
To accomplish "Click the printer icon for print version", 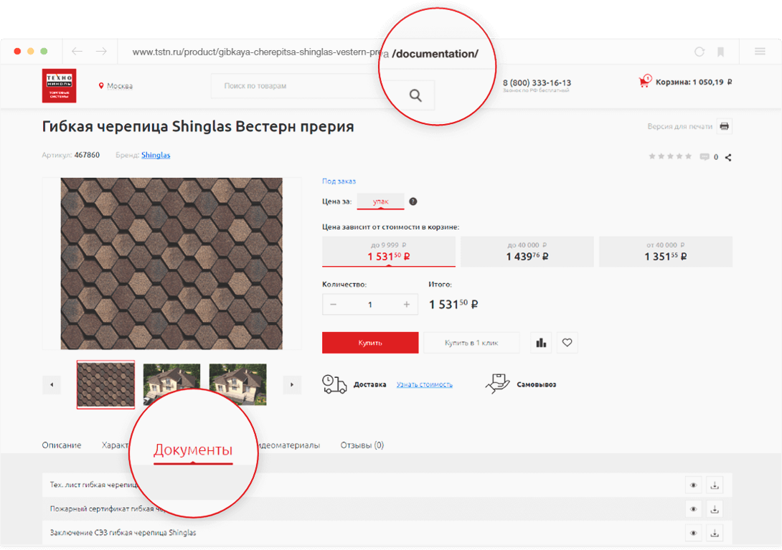I will tap(724, 126).
